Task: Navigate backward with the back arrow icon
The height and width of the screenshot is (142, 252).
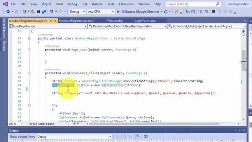Action: pos(8,11)
